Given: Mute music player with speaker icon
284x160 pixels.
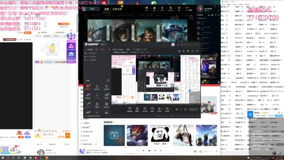Looking at the screenshot, I should point(205,151).
